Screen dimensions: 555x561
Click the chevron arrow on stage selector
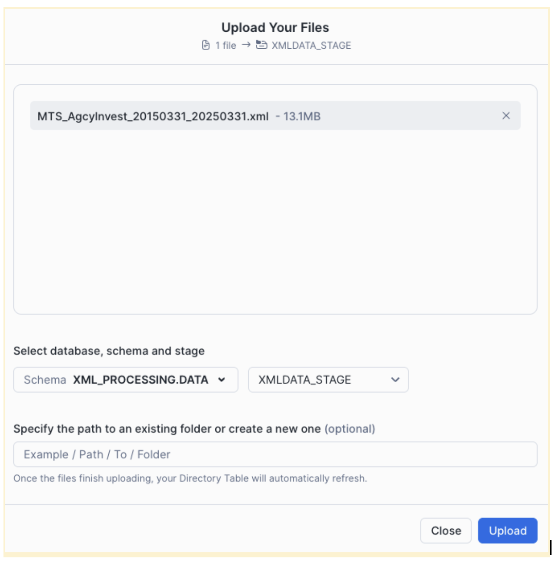[x=395, y=380]
